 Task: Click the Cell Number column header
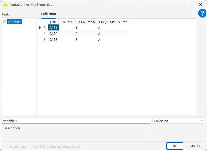[x=86, y=22]
